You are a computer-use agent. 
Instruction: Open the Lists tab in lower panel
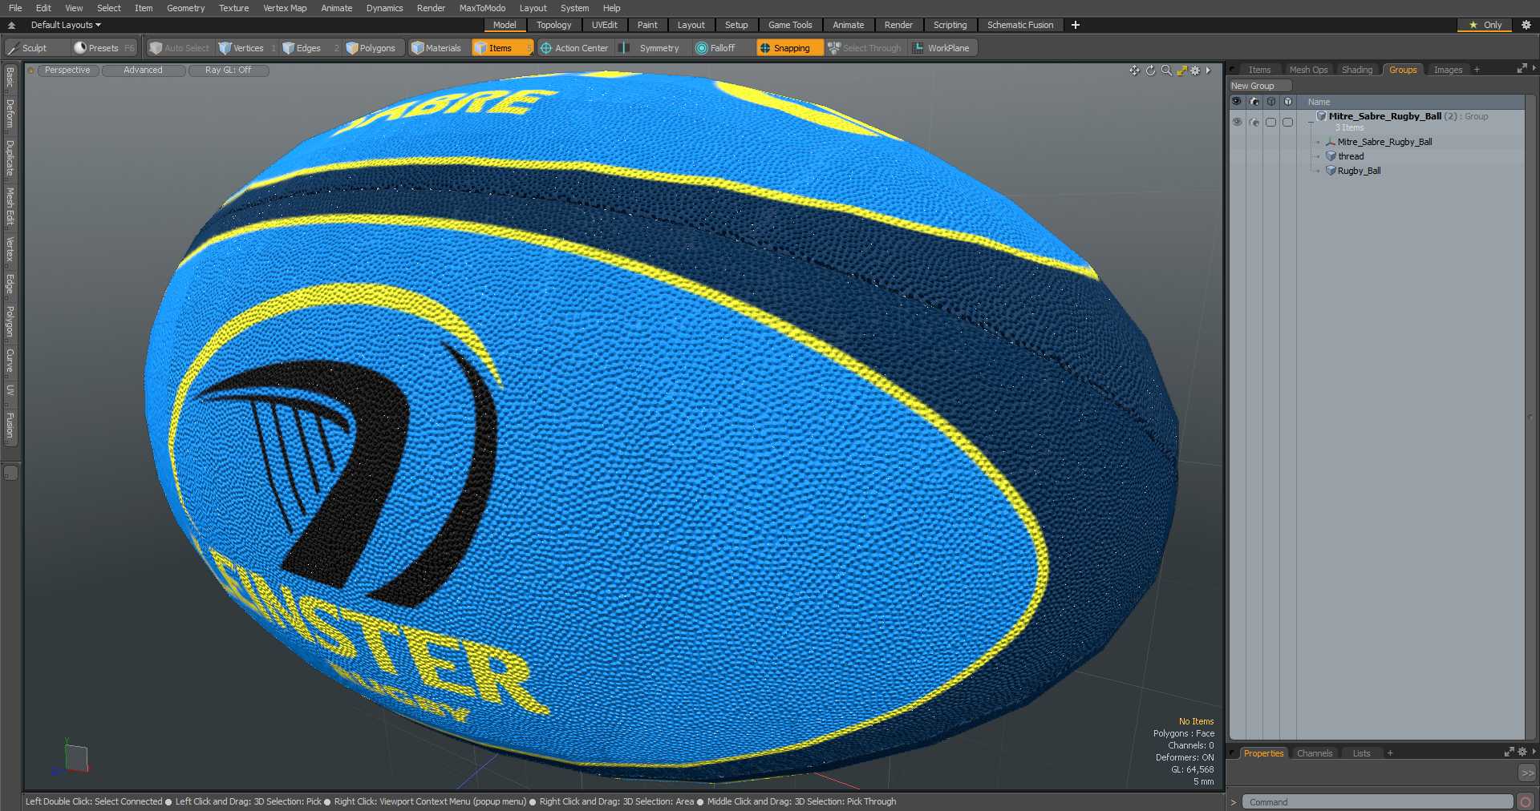point(1361,753)
